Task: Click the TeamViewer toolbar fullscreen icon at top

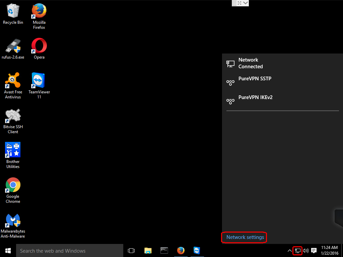Action: click(239, 3)
